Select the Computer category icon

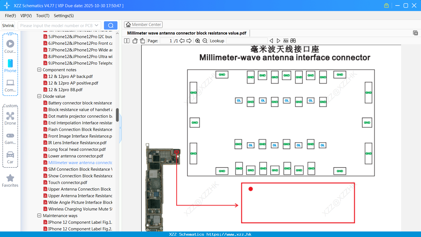pos(10,86)
